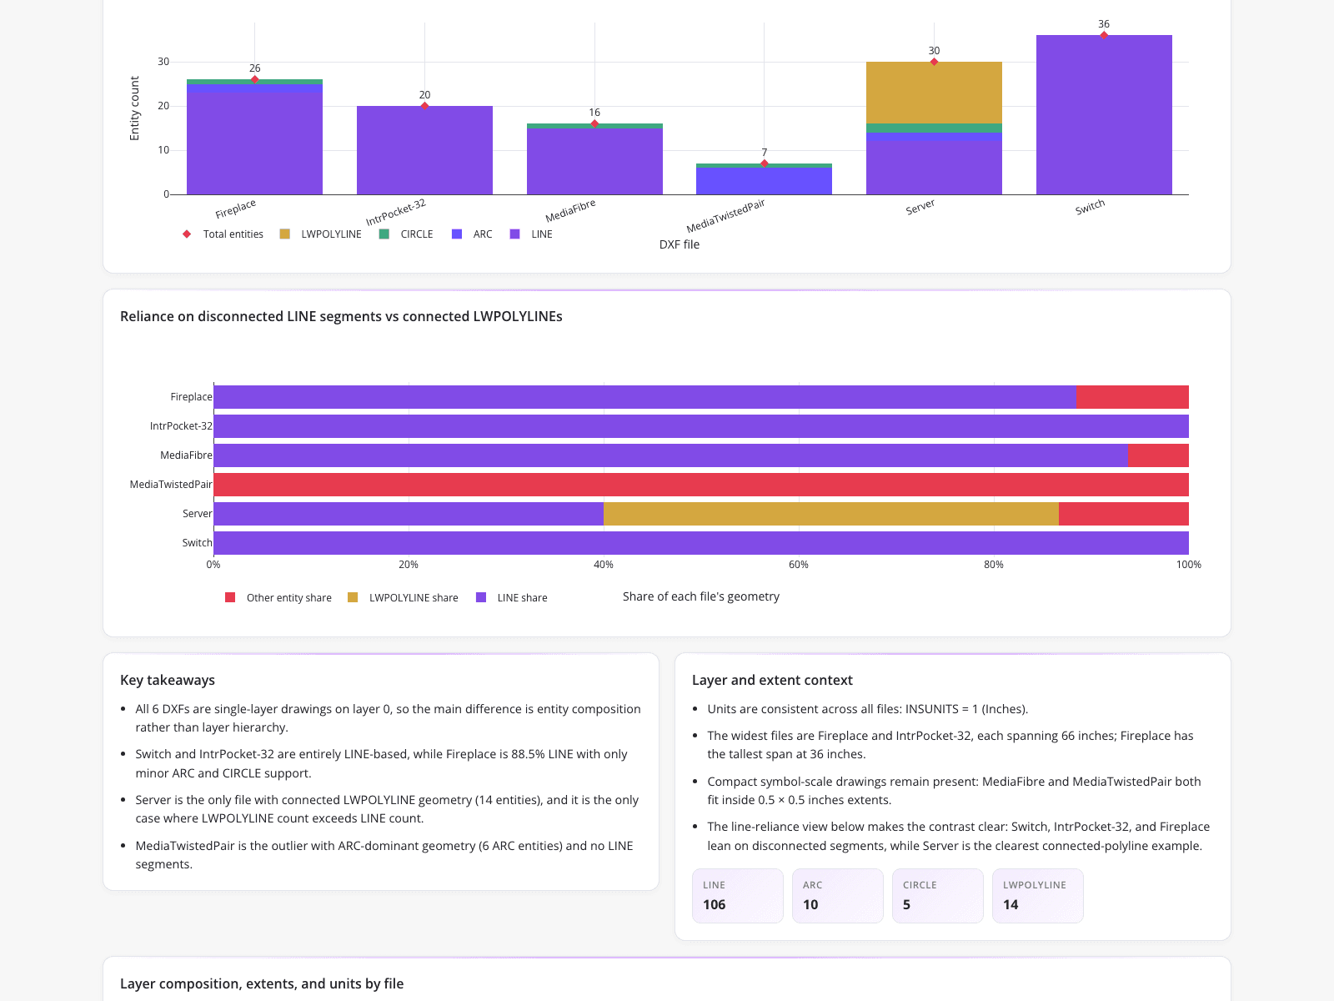The height and width of the screenshot is (1001, 1334).
Task: Toggle the LWPOLYLINE legend entry in entity chart
Action: pos(321,234)
